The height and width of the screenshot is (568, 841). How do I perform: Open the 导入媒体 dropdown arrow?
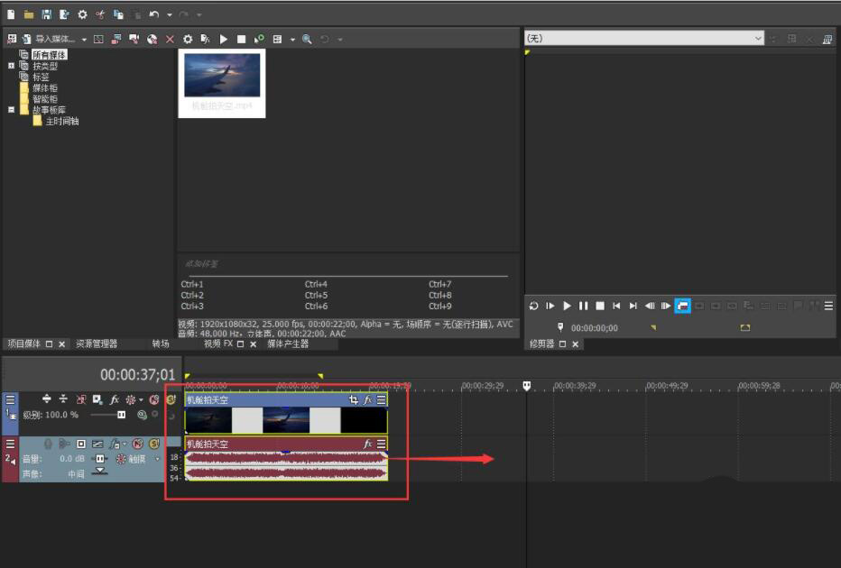coord(84,40)
